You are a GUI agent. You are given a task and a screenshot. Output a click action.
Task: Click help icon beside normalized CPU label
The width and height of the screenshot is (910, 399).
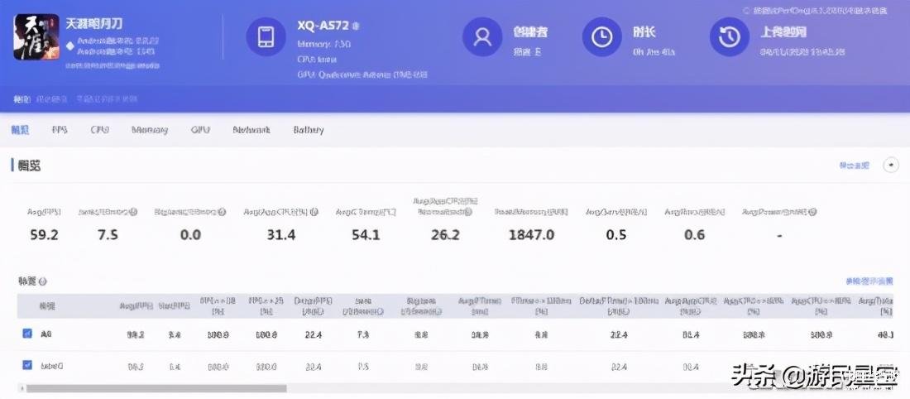click(x=468, y=213)
